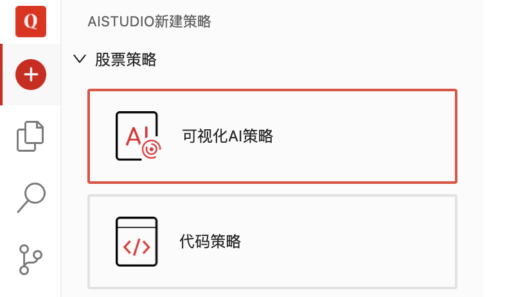The height and width of the screenshot is (297, 505).
Task: Click the letter A in AI icon
Action: click(x=134, y=136)
